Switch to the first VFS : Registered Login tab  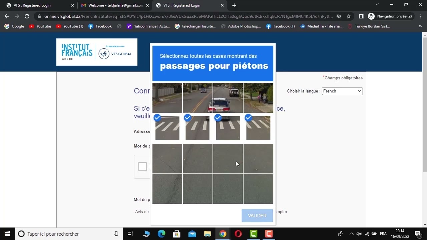(x=39, y=5)
